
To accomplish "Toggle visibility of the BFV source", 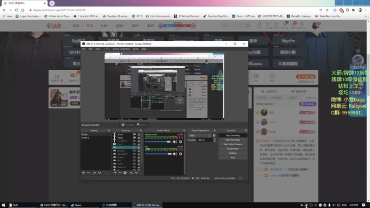I will (134, 160).
